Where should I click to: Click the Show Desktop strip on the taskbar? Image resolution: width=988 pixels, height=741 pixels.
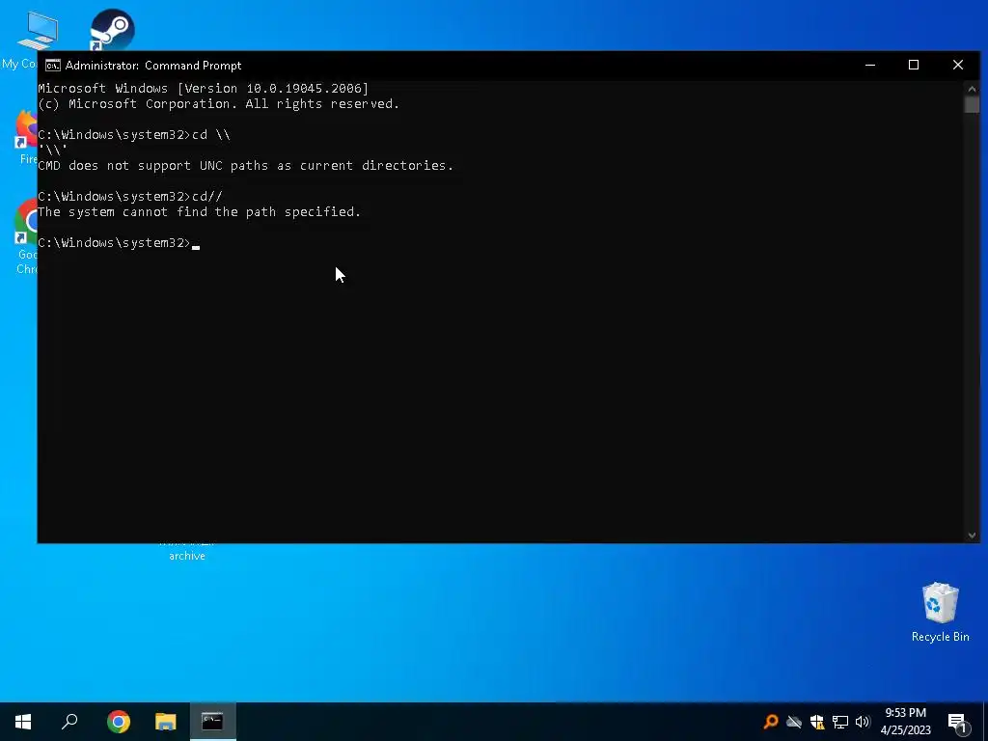985,722
